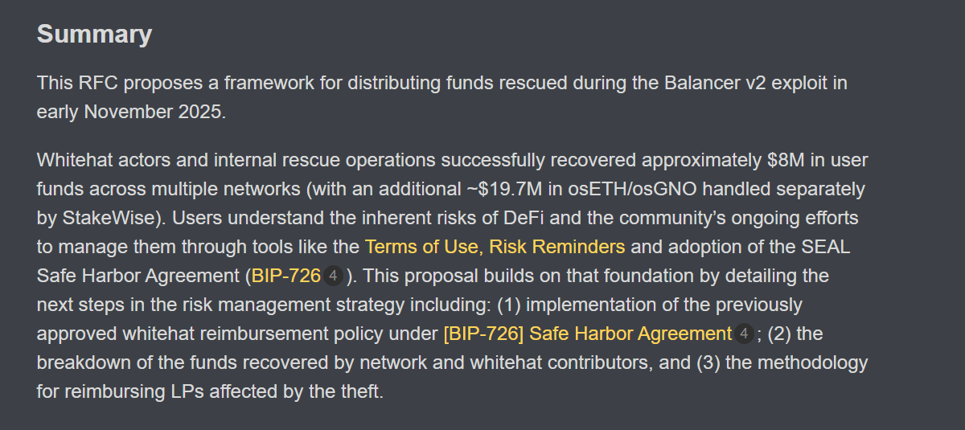Click the Summary heading
965x430 pixels.
tap(94, 34)
